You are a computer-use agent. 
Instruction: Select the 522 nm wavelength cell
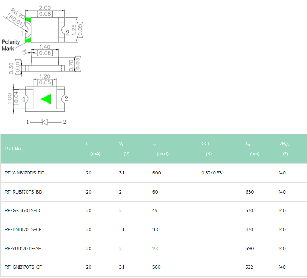click(x=249, y=267)
